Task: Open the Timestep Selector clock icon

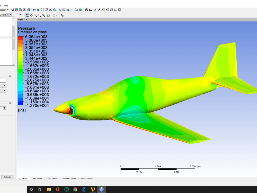Action: coord(86,10)
